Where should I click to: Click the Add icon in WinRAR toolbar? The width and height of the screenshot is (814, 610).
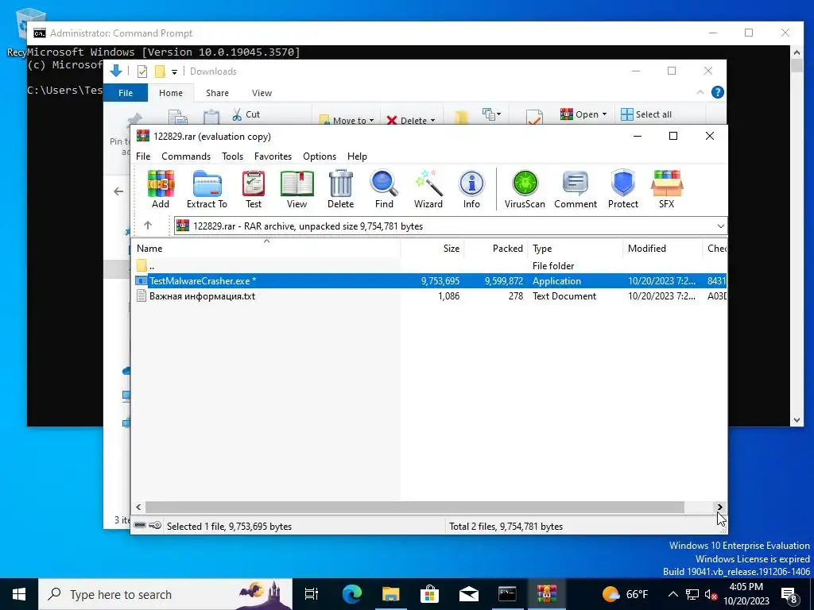(x=161, y=189)
